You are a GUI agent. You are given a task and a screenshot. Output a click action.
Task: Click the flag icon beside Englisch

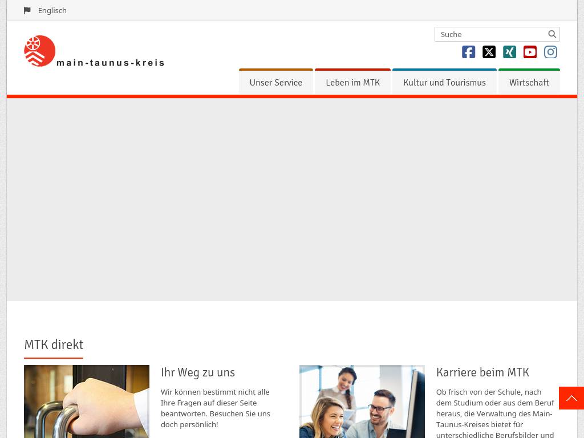[x=27, y=10]
